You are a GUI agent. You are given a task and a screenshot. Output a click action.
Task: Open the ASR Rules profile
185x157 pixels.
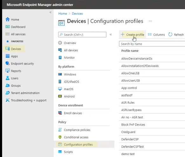128,102
